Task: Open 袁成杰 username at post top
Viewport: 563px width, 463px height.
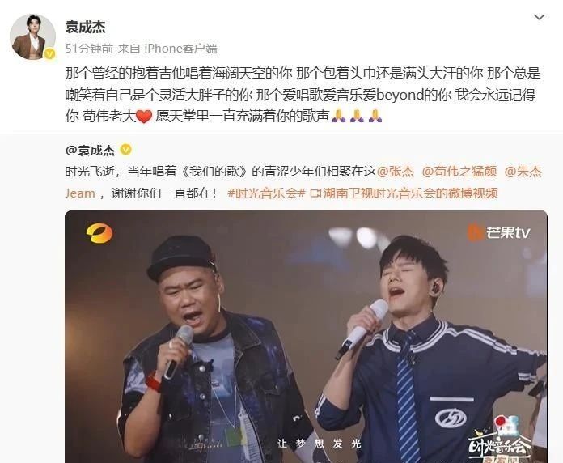Action: click(x=85, y=27)
